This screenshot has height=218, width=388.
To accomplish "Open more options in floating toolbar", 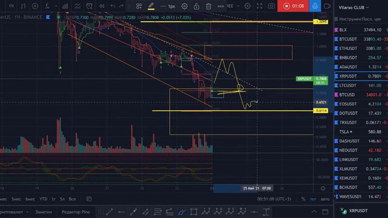I will [x=221, y=6].
